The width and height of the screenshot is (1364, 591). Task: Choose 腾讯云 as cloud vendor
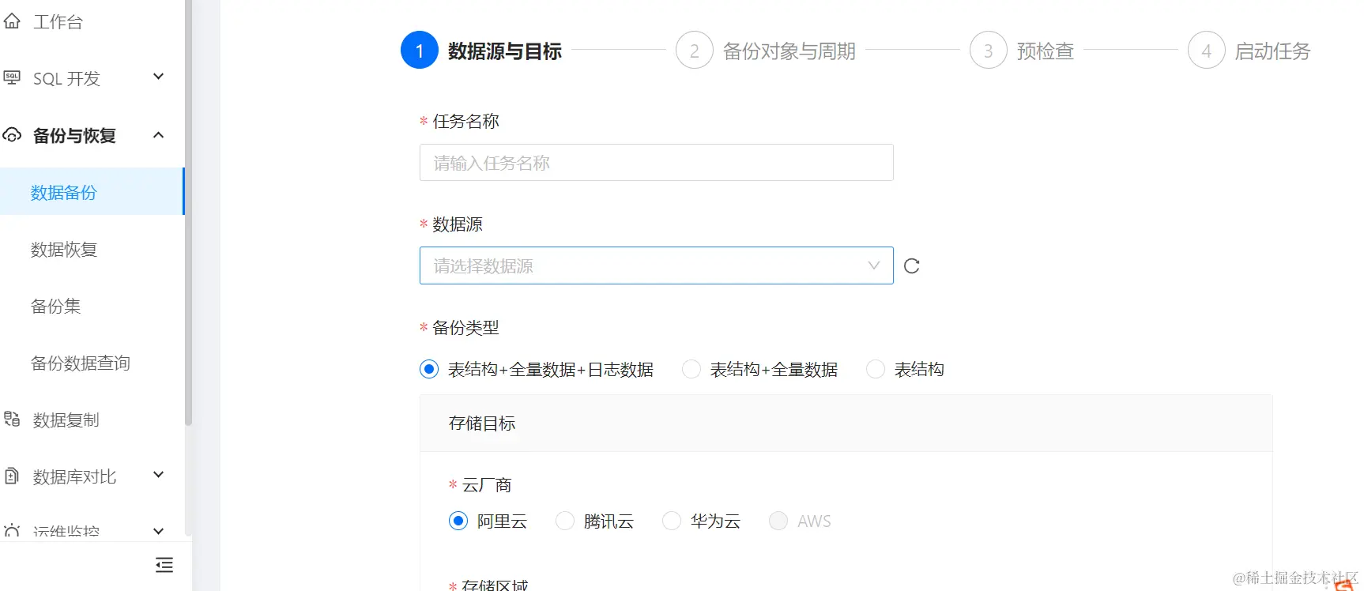pyautogui.click(x=565, y=521)
